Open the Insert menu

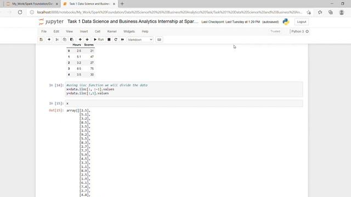tap(84, 32)
